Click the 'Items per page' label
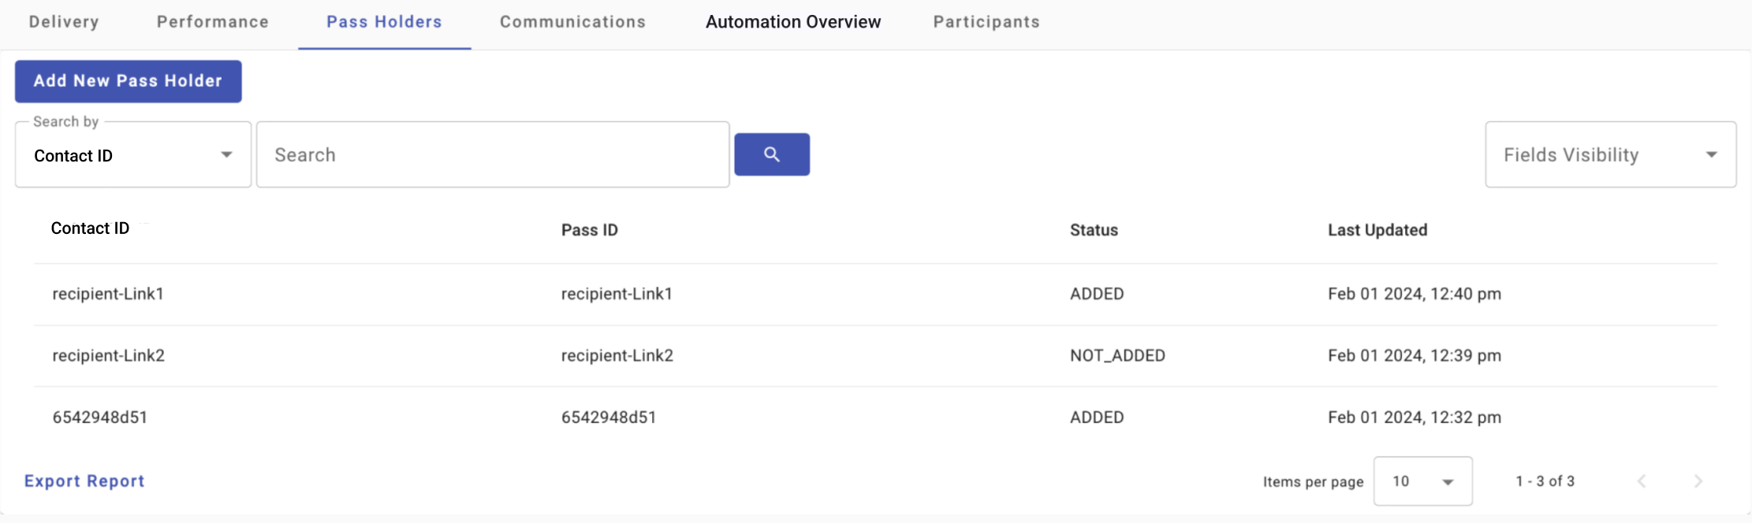 pyautogui.click(x=1313, y=481)
